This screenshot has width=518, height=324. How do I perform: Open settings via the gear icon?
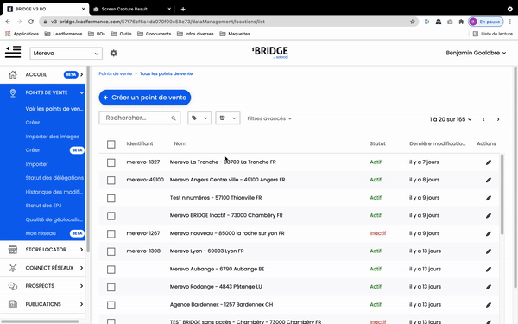tap(114, 53)
